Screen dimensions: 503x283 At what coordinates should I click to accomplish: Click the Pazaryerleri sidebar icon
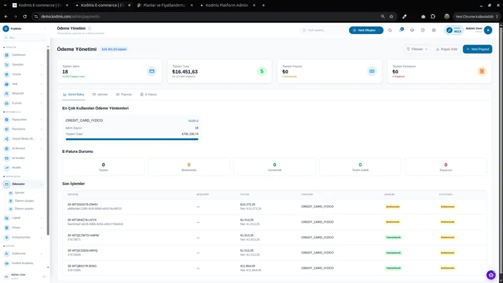pyautogui.click(x=7, y=119)
